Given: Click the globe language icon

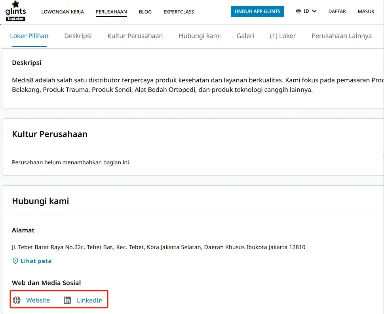Looking at the screenshot, I should tap(298, 11).
